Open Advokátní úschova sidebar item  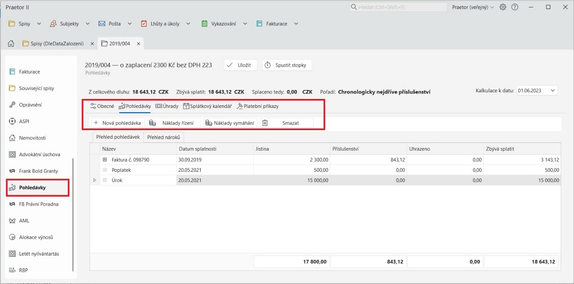tap(39, 154)
